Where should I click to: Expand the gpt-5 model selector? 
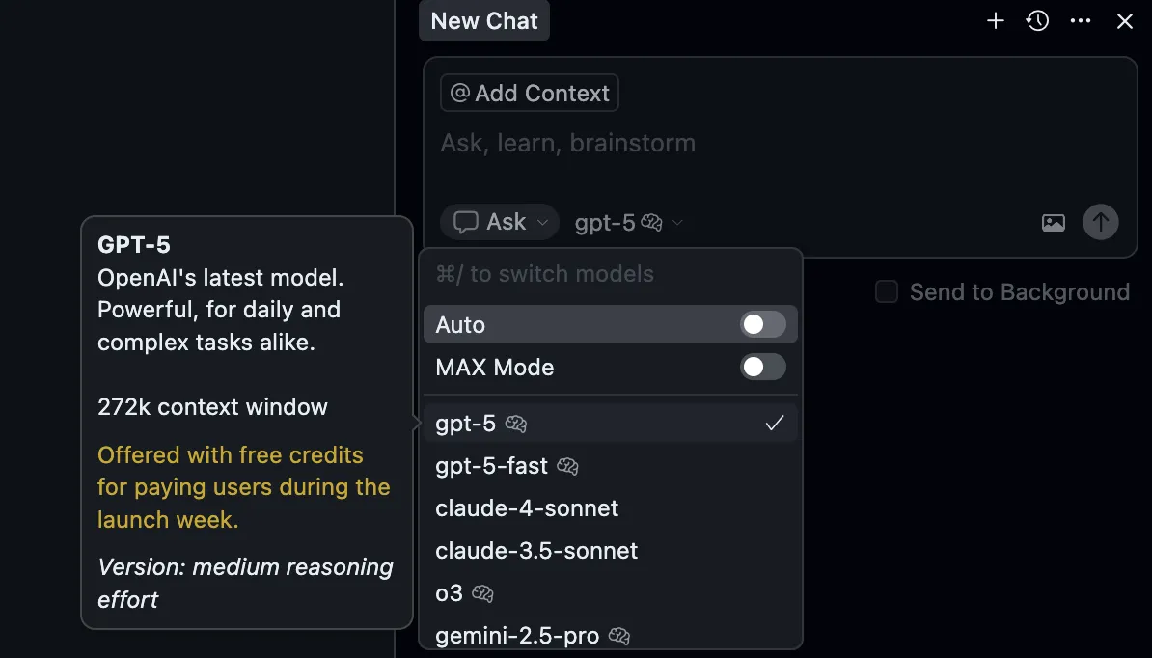[628, 223]
